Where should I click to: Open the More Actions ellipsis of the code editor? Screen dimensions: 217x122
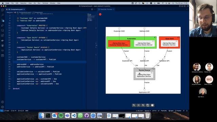[x=95, y=9]
